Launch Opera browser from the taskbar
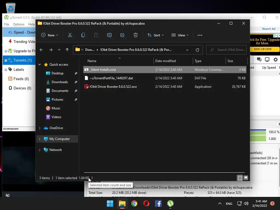The image size is (280, 210). tap(146, 203)
